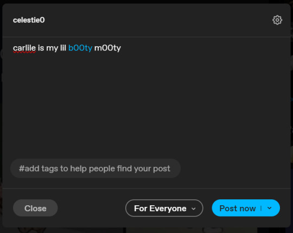Click the dimmed background below the dialog

coord(146,230)
